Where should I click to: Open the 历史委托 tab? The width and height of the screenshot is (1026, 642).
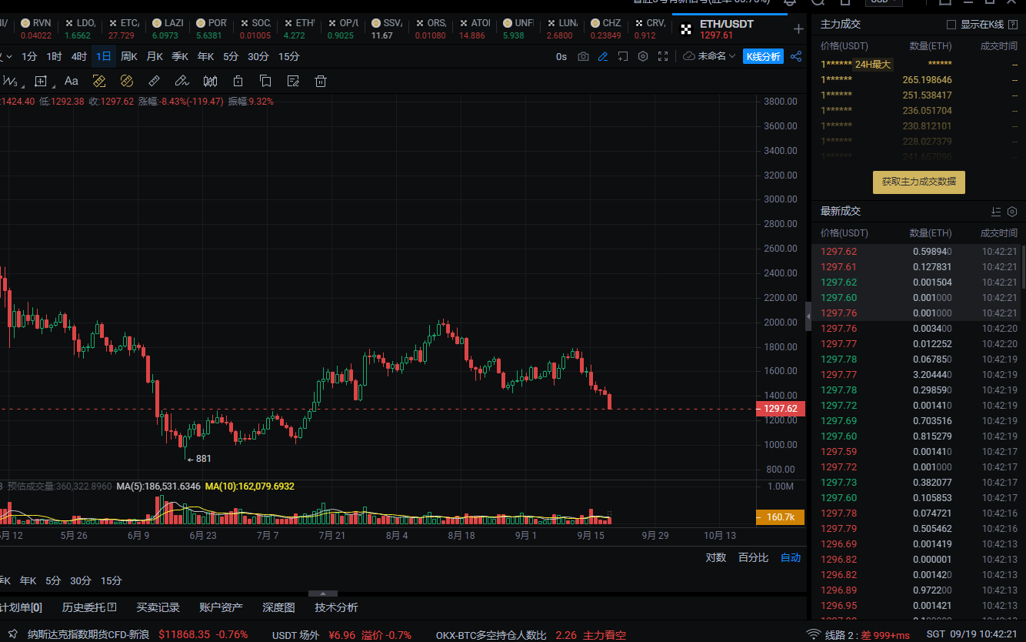tap(84, 607)
